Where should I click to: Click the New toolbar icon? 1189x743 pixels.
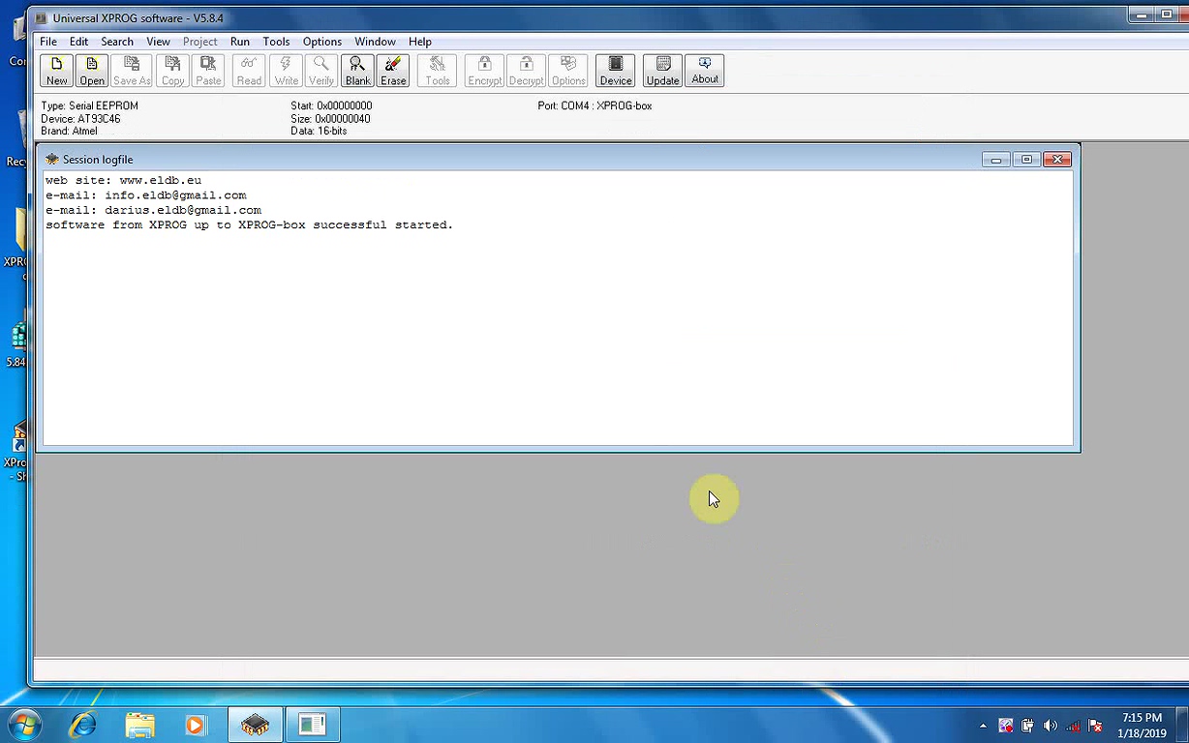[x=56, y=71]
